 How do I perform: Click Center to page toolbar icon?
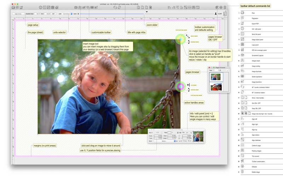coord(190,7)
